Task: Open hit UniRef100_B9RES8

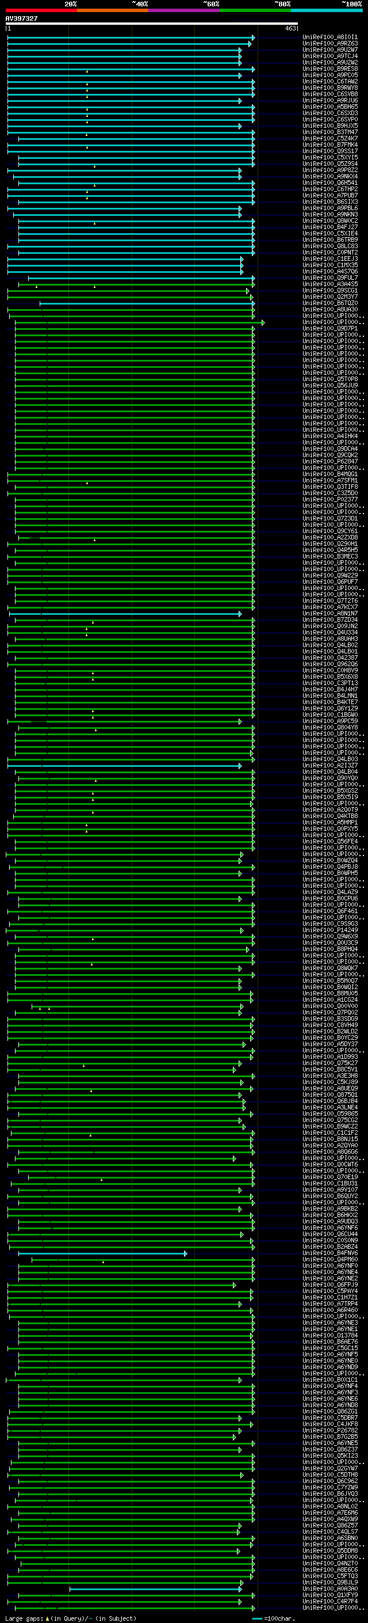Action: pyautogui.click(x=330, y=69)
